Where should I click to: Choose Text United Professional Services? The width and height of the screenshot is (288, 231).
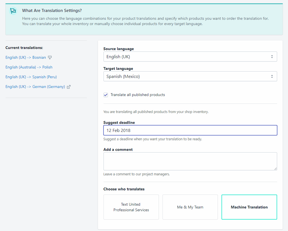coord(131,207)
